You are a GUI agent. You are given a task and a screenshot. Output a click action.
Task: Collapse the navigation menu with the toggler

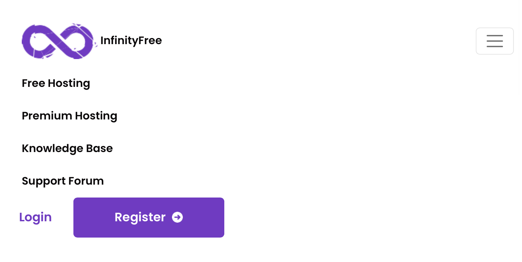click(494, 41)
